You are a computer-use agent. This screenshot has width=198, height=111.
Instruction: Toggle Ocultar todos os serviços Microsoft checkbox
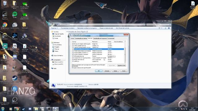point(72,68)
